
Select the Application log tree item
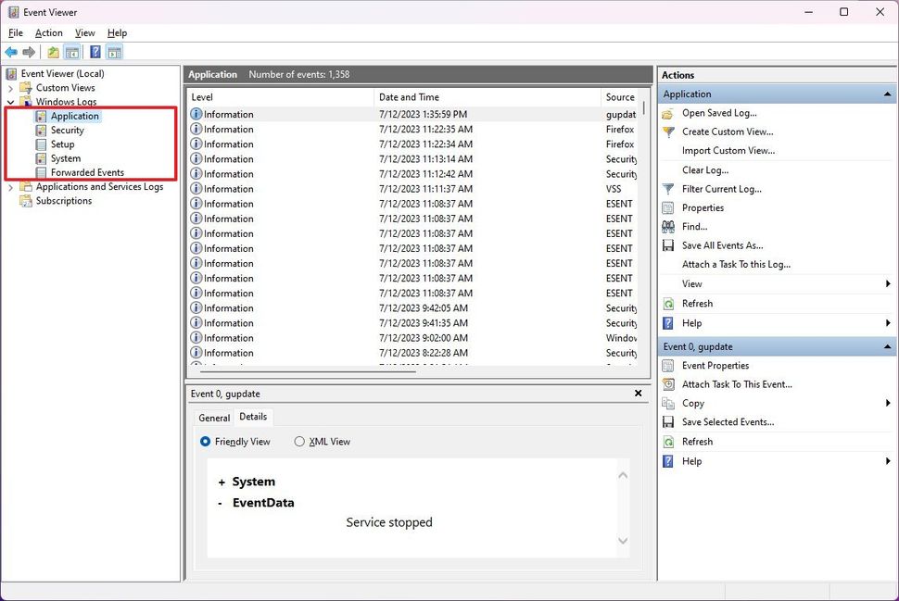[74, 117]
